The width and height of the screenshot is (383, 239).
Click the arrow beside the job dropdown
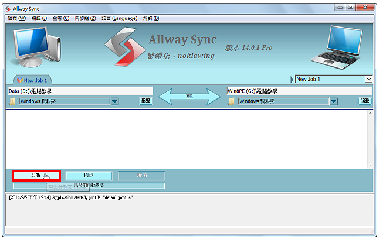(292, 80)
